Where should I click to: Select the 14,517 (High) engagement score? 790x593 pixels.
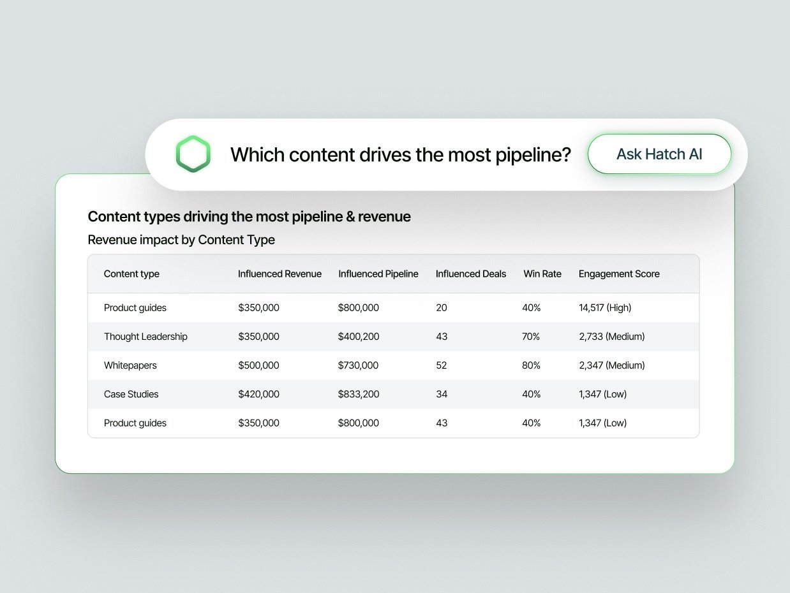click(604, 308)
